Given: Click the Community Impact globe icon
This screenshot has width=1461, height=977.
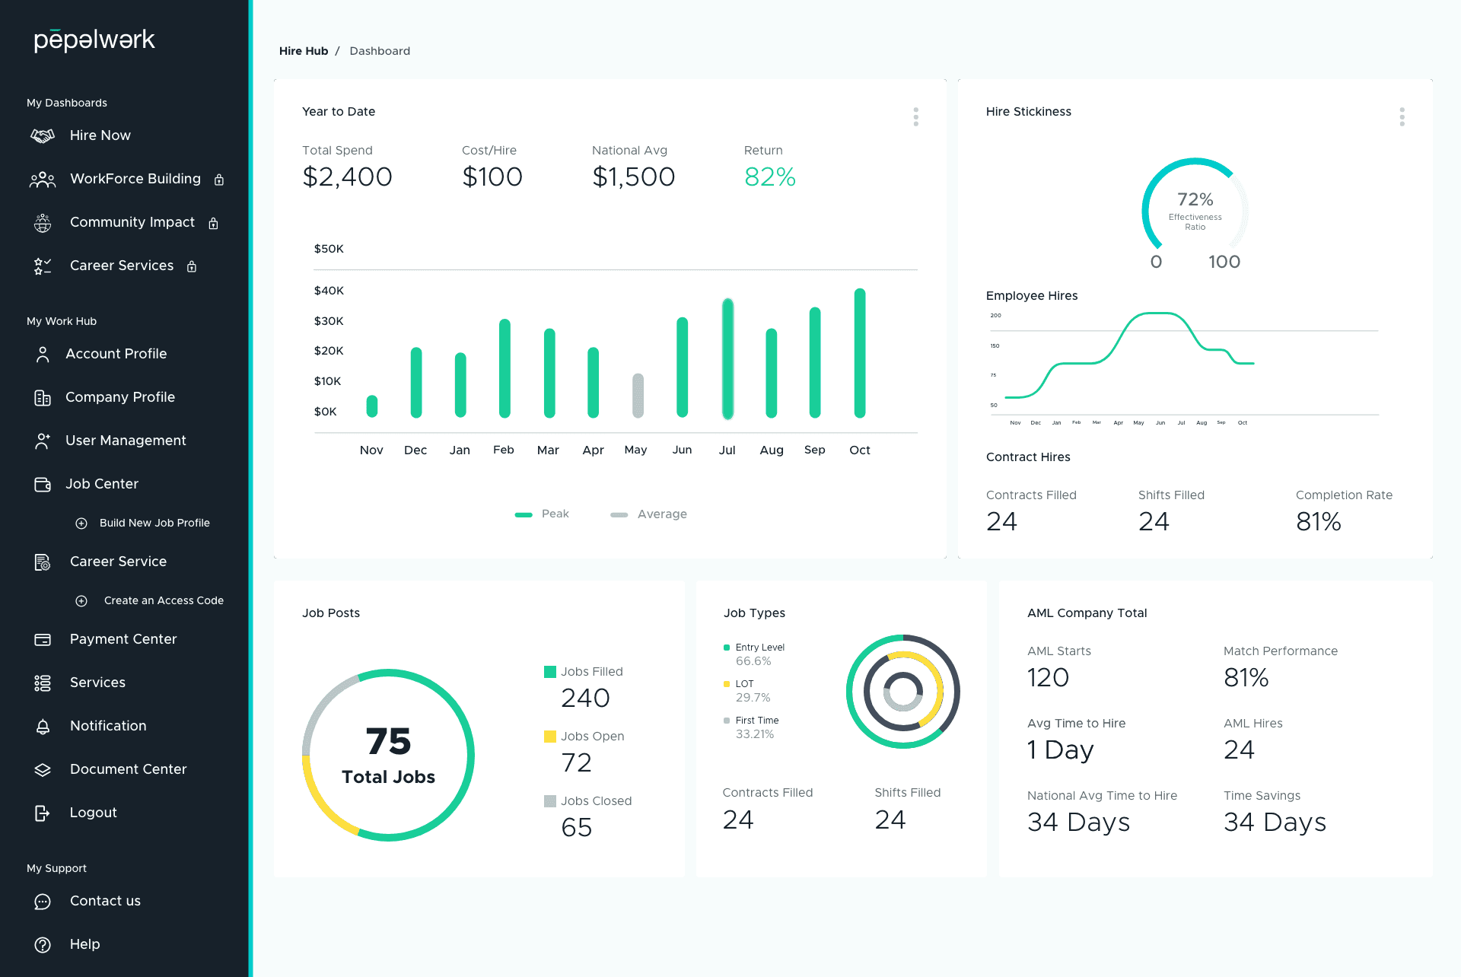Looking at the screenshot, I should tap(43, 223).
